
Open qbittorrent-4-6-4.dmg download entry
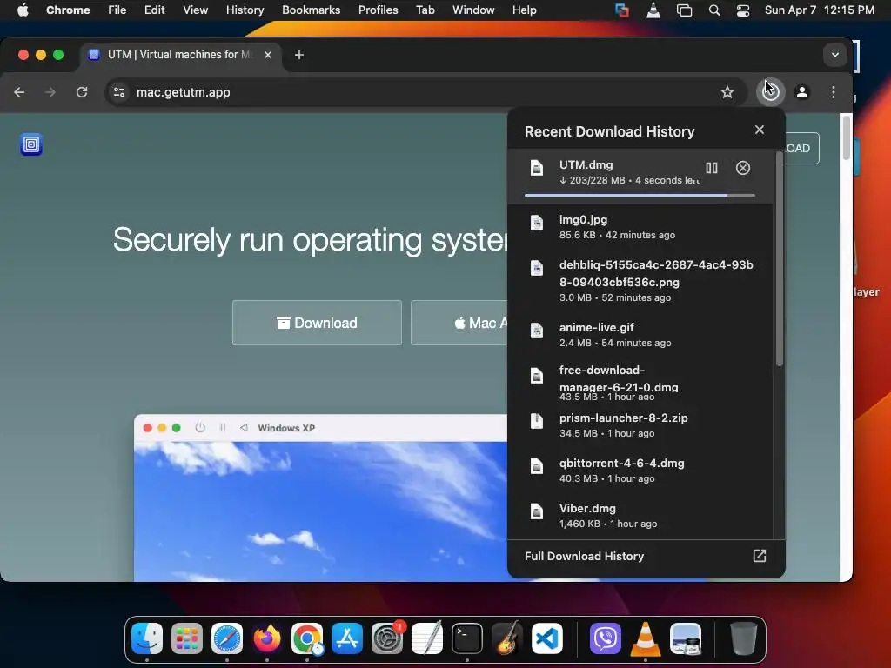click(x=640, y=471)
